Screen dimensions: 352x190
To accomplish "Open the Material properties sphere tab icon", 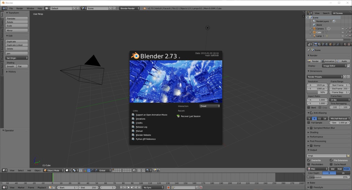I will [x=345, y=44].
